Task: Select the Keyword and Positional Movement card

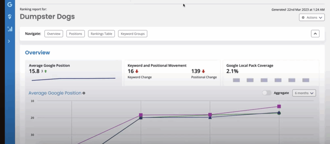Action: click(x=172, y=72)
